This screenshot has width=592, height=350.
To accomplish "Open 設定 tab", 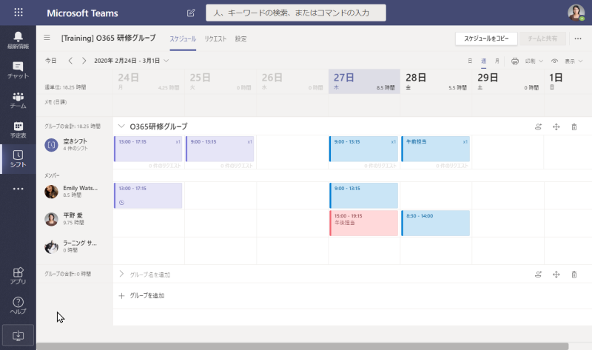I will click(240, 38).
